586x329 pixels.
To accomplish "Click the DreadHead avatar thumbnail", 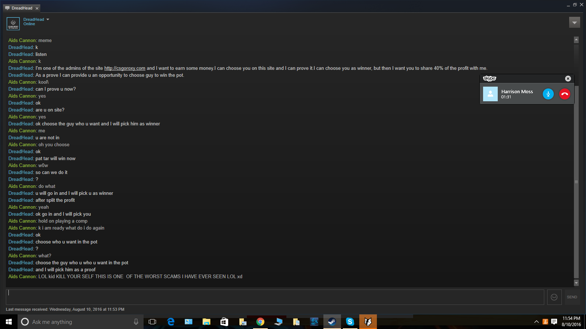I will point(13,24).
